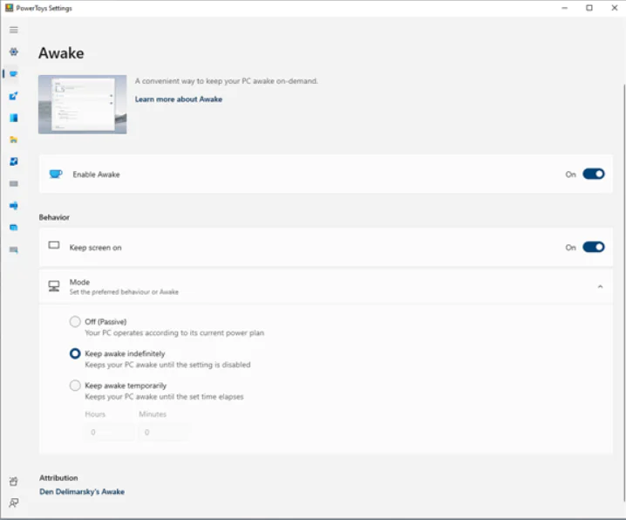
Task: Select the Awake cup icon in sidebar
Action: pos(14,73)
